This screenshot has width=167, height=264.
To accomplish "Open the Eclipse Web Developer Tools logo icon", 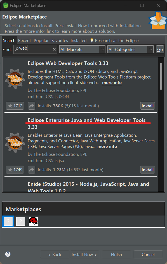I will (15, 79).
